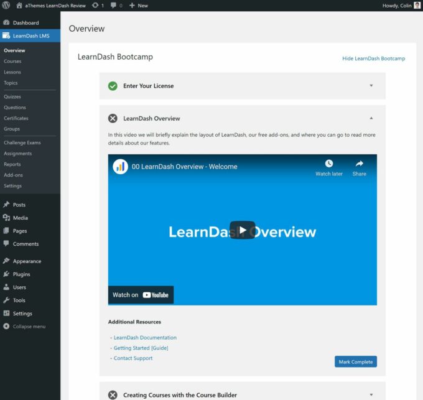This screenshot has width=423, height=400.
Task: Play the LearnDash Overview video
Action: (x=242, y=230)
